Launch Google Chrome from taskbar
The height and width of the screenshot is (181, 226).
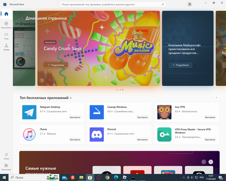coord(107,177)
